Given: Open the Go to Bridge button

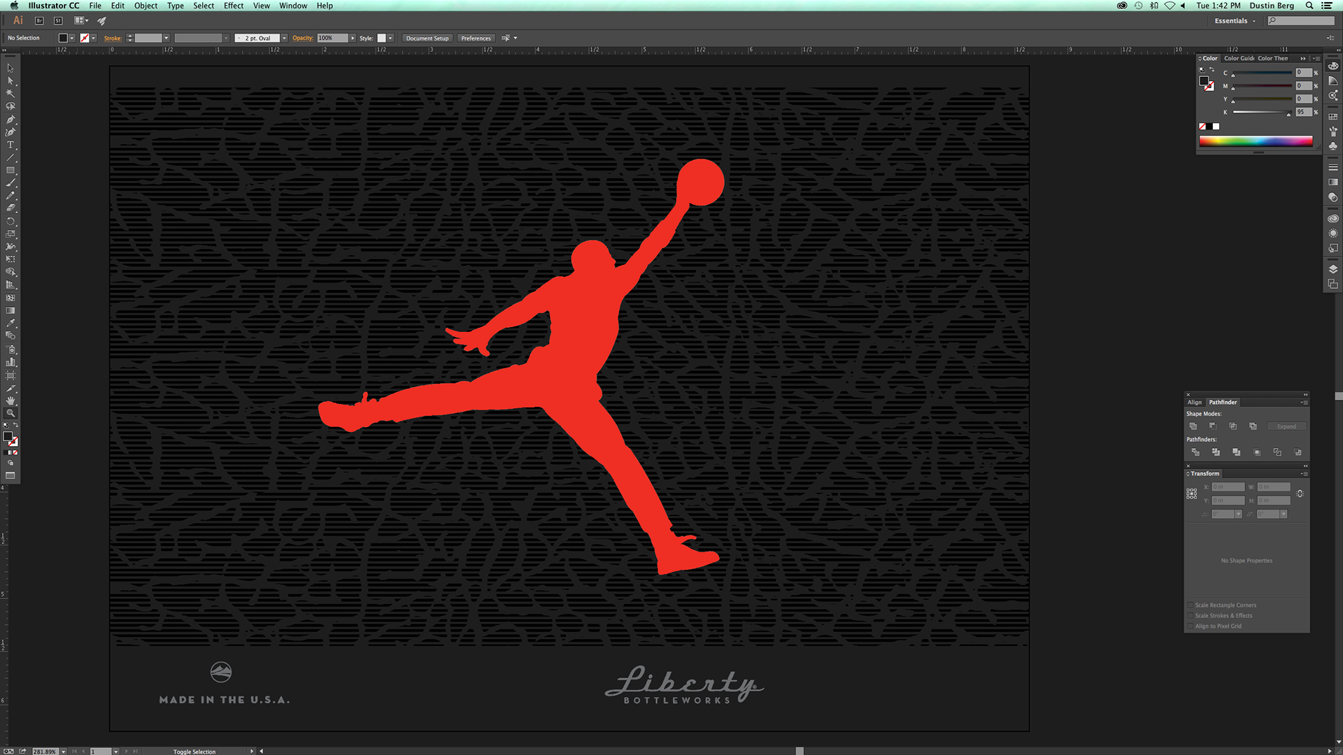Looking at the screenshot, I should pyautogui.click(x=39, y=21).
